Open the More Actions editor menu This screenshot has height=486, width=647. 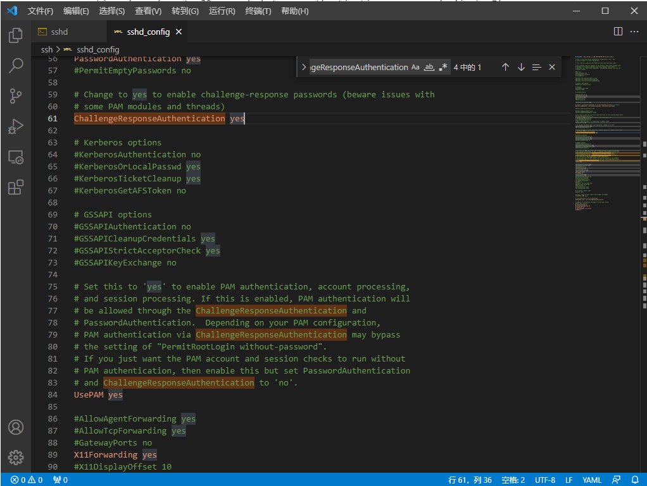634,32
